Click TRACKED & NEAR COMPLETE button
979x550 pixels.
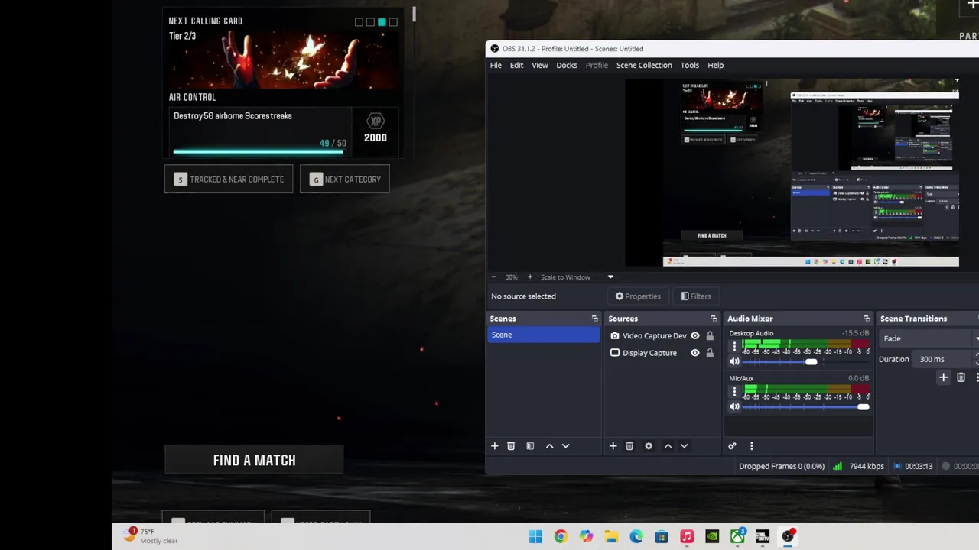tap(229, 180)
